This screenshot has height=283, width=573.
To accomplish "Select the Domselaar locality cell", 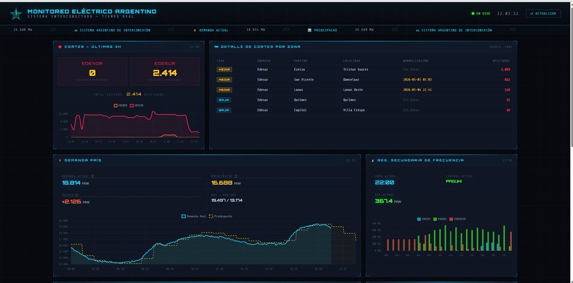I will click(x=352, y=80).
